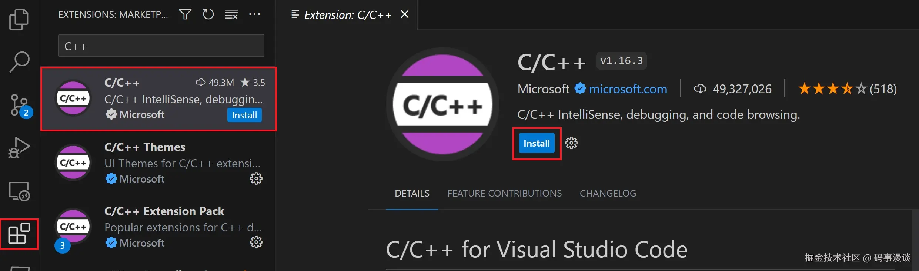Clear extension search results
Viewport: 919px width, 271px height.
coord(231,14)
